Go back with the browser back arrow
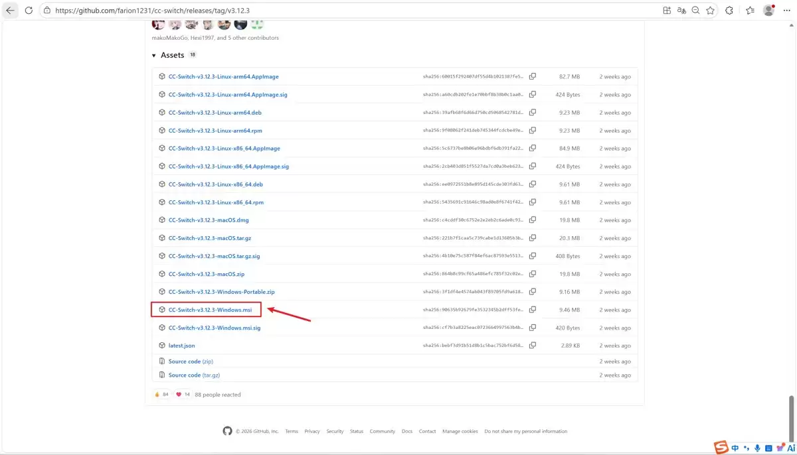797x455 pixels. pyautogui.click(x=10, y=11)
